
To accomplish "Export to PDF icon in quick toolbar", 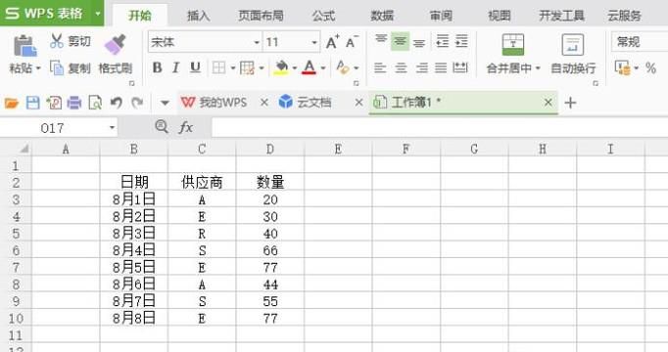I will tap(54, 103).
